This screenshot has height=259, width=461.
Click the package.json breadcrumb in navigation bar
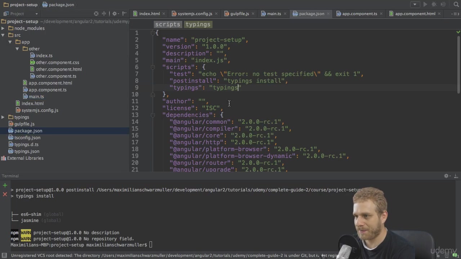coord(58,5)
